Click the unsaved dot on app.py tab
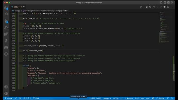The image size is (178, 100). 24,7
